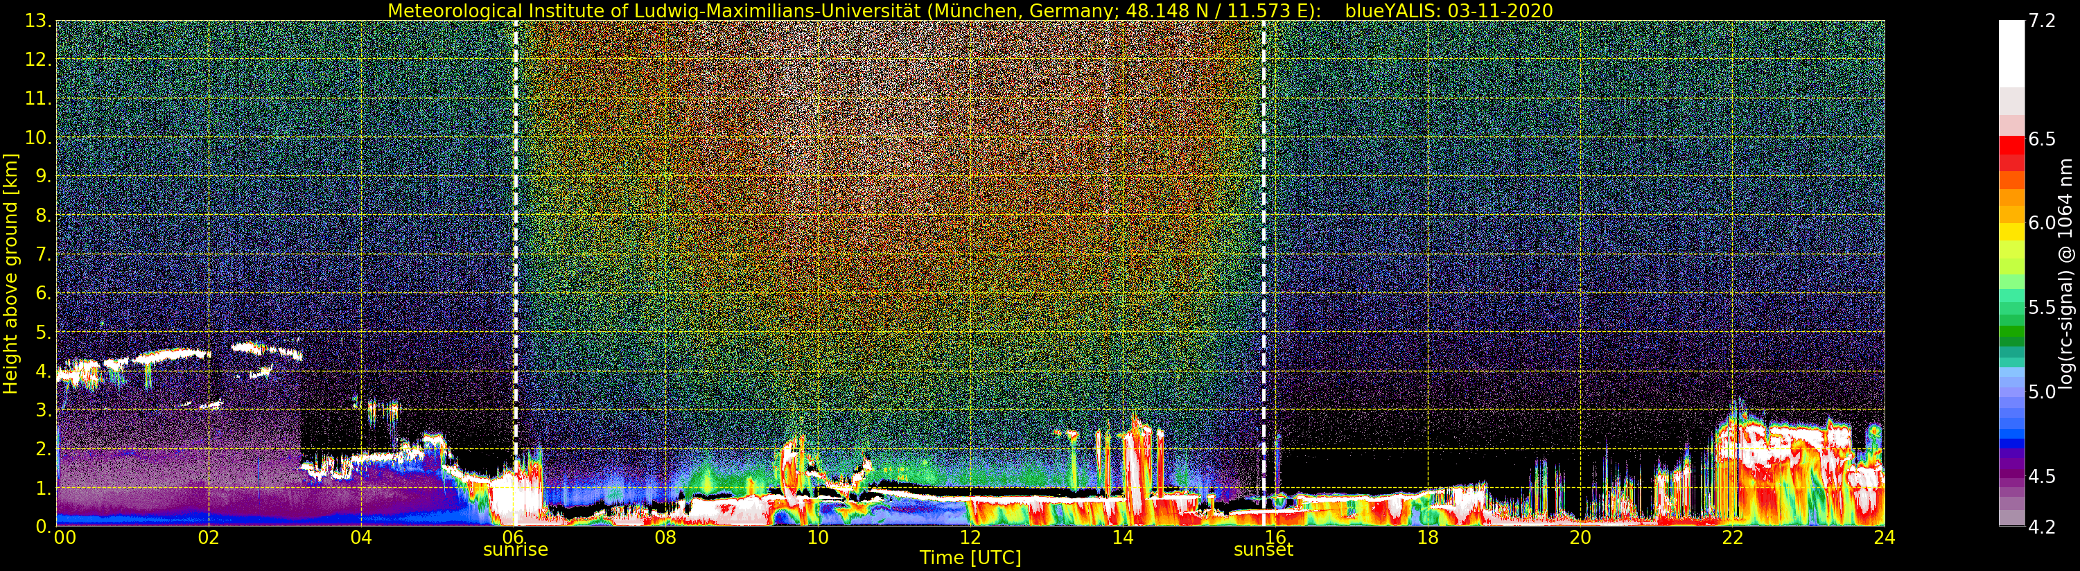The width and height of the screenshot is (2080, 571).
Task: Pick the yellow 6.0 level on the colorbar
Action: click(x=2011, y=230)
